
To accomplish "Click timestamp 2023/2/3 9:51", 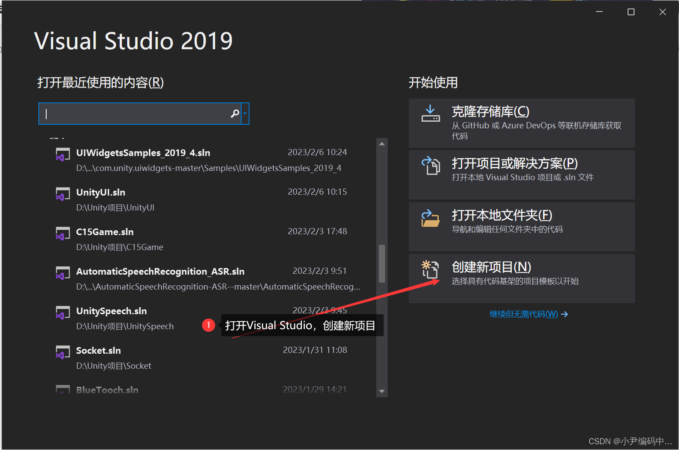I will 319,271.
